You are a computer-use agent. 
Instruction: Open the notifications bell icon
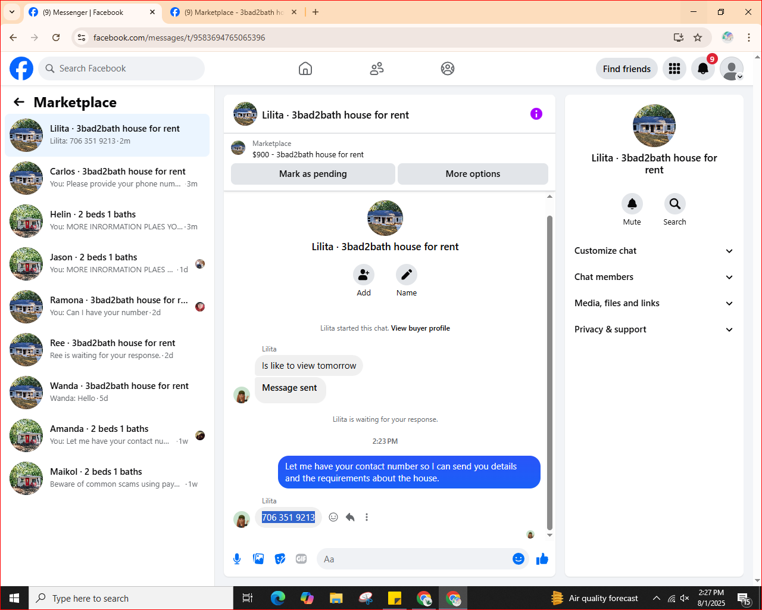tap(703, 69)
